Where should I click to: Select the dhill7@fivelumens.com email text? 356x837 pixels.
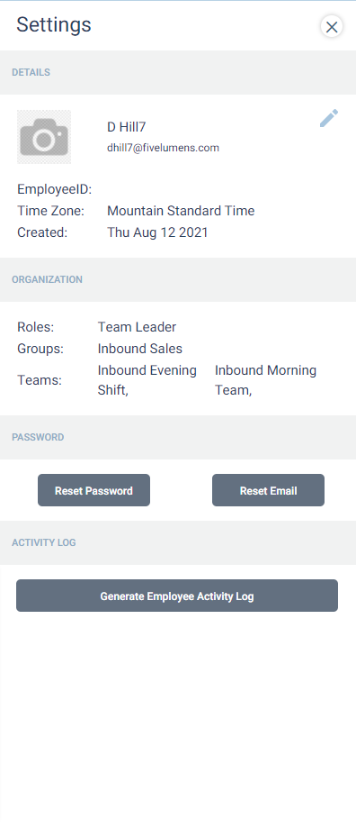pyautogui.click(x=163, y=148)
